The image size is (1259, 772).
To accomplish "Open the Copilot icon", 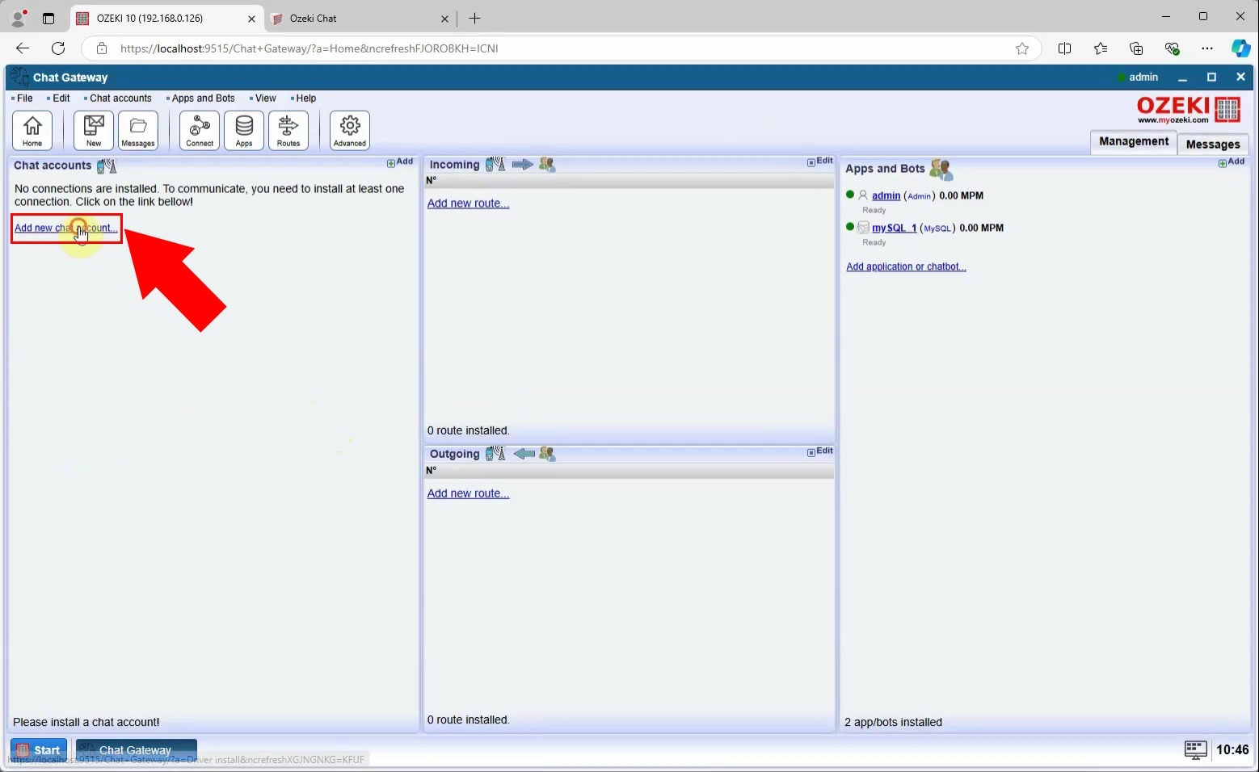I will pos(1240,48).
